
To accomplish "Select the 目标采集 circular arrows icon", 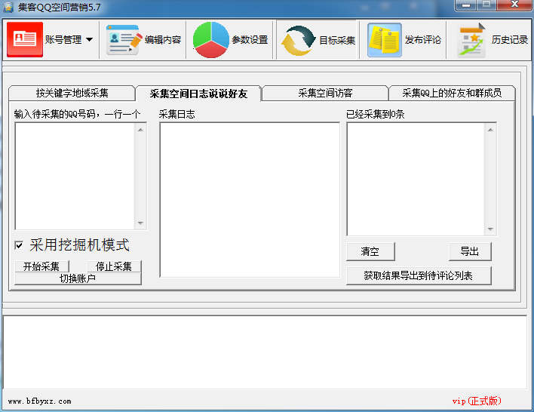I will click(298, 40).
